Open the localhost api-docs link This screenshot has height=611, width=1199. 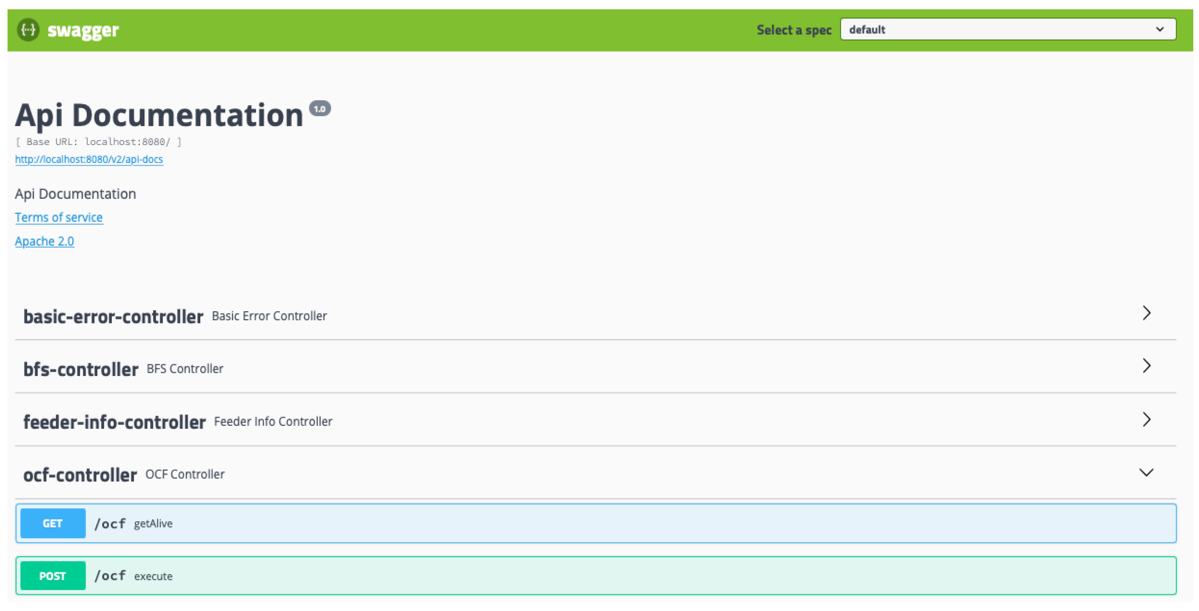[89, 160]
